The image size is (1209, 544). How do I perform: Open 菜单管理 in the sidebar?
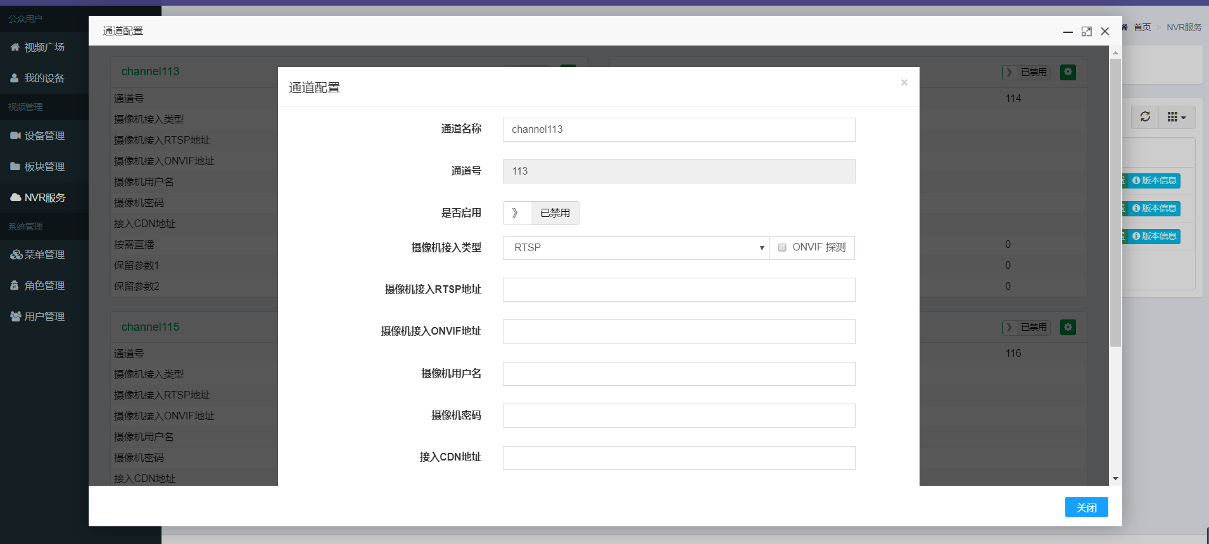[x=44, y=255]
